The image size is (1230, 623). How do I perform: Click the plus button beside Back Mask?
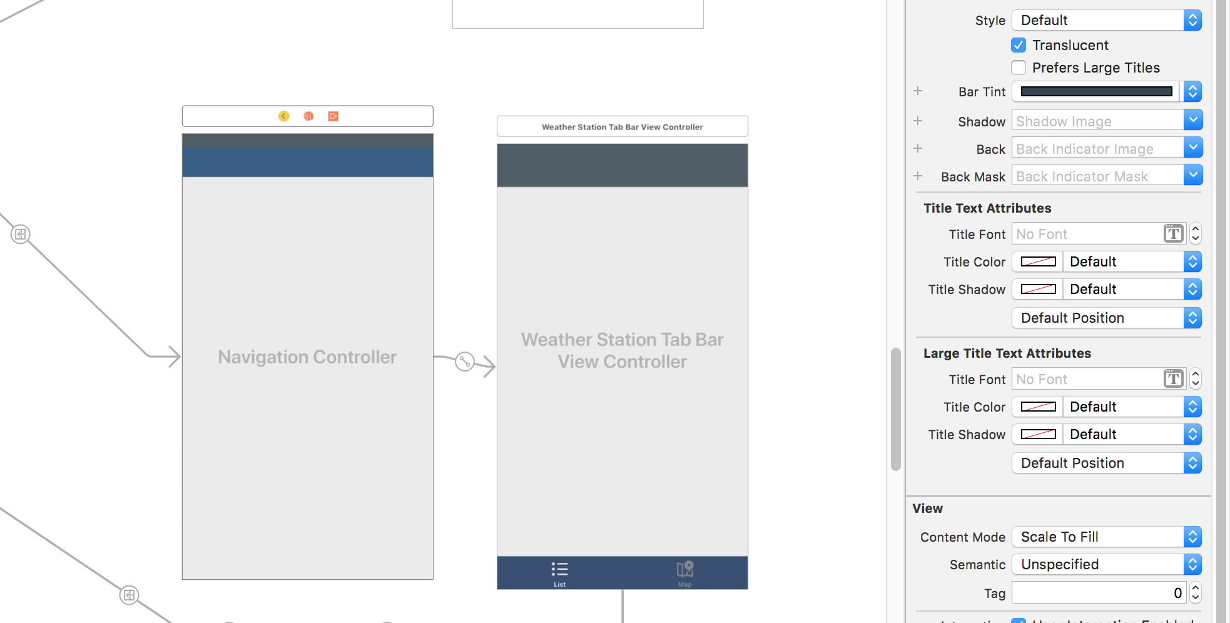(x=918, y=176)
